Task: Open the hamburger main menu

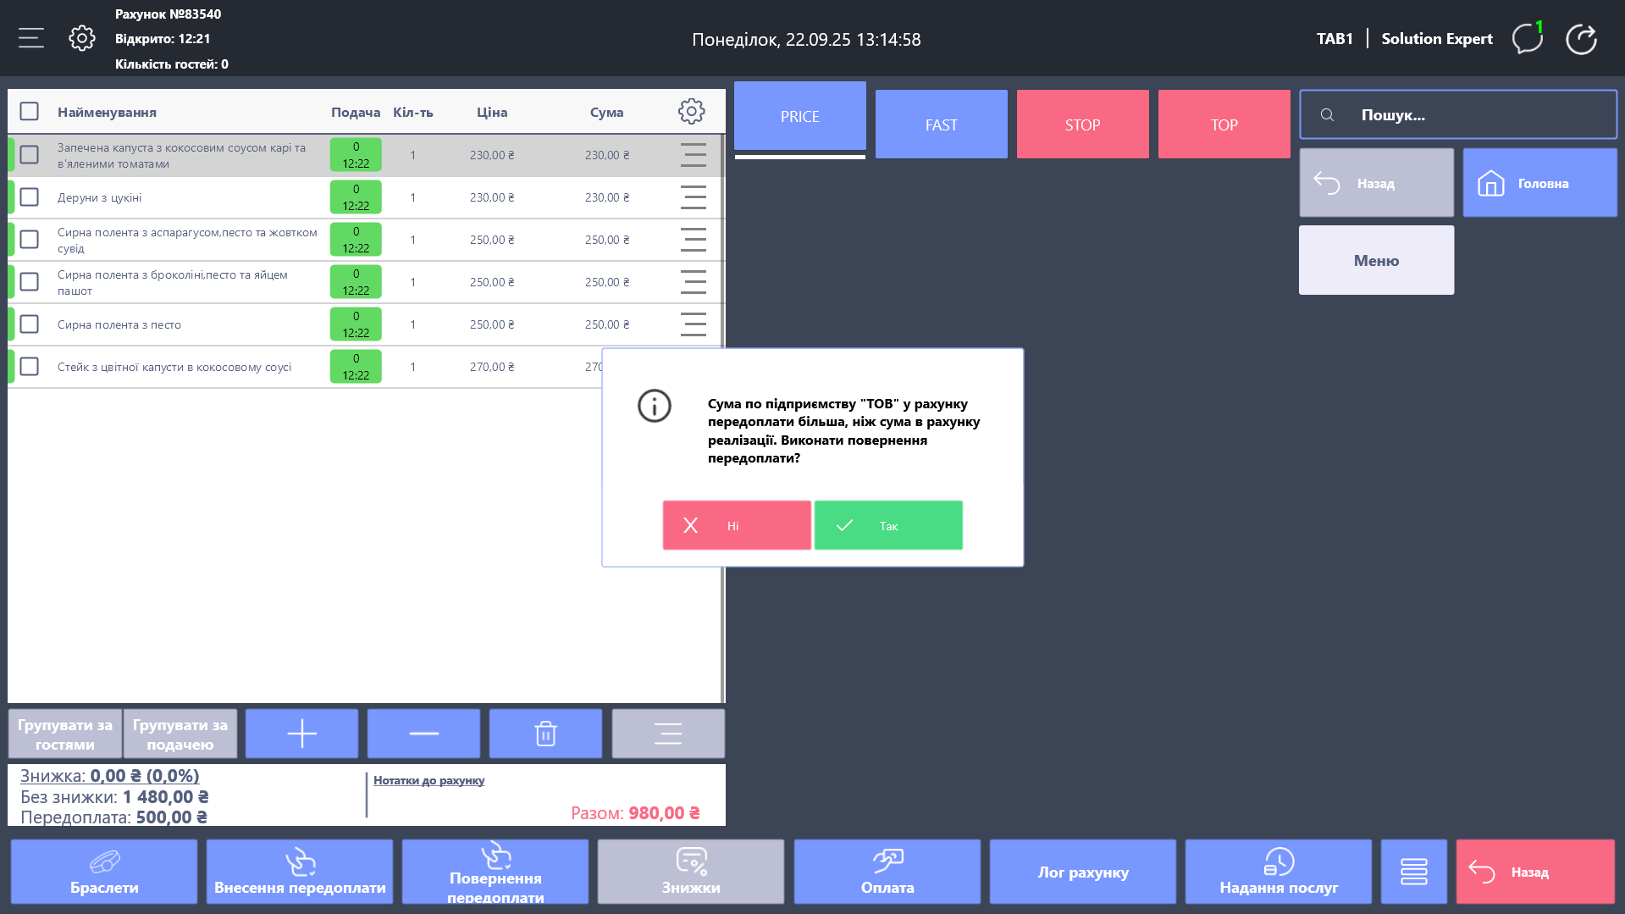Action: point(31,38)
